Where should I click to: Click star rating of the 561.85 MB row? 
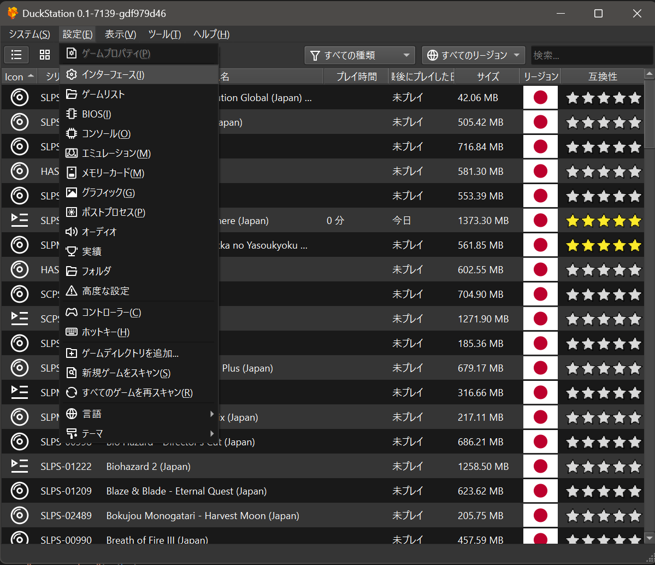(x=603, y=245)
